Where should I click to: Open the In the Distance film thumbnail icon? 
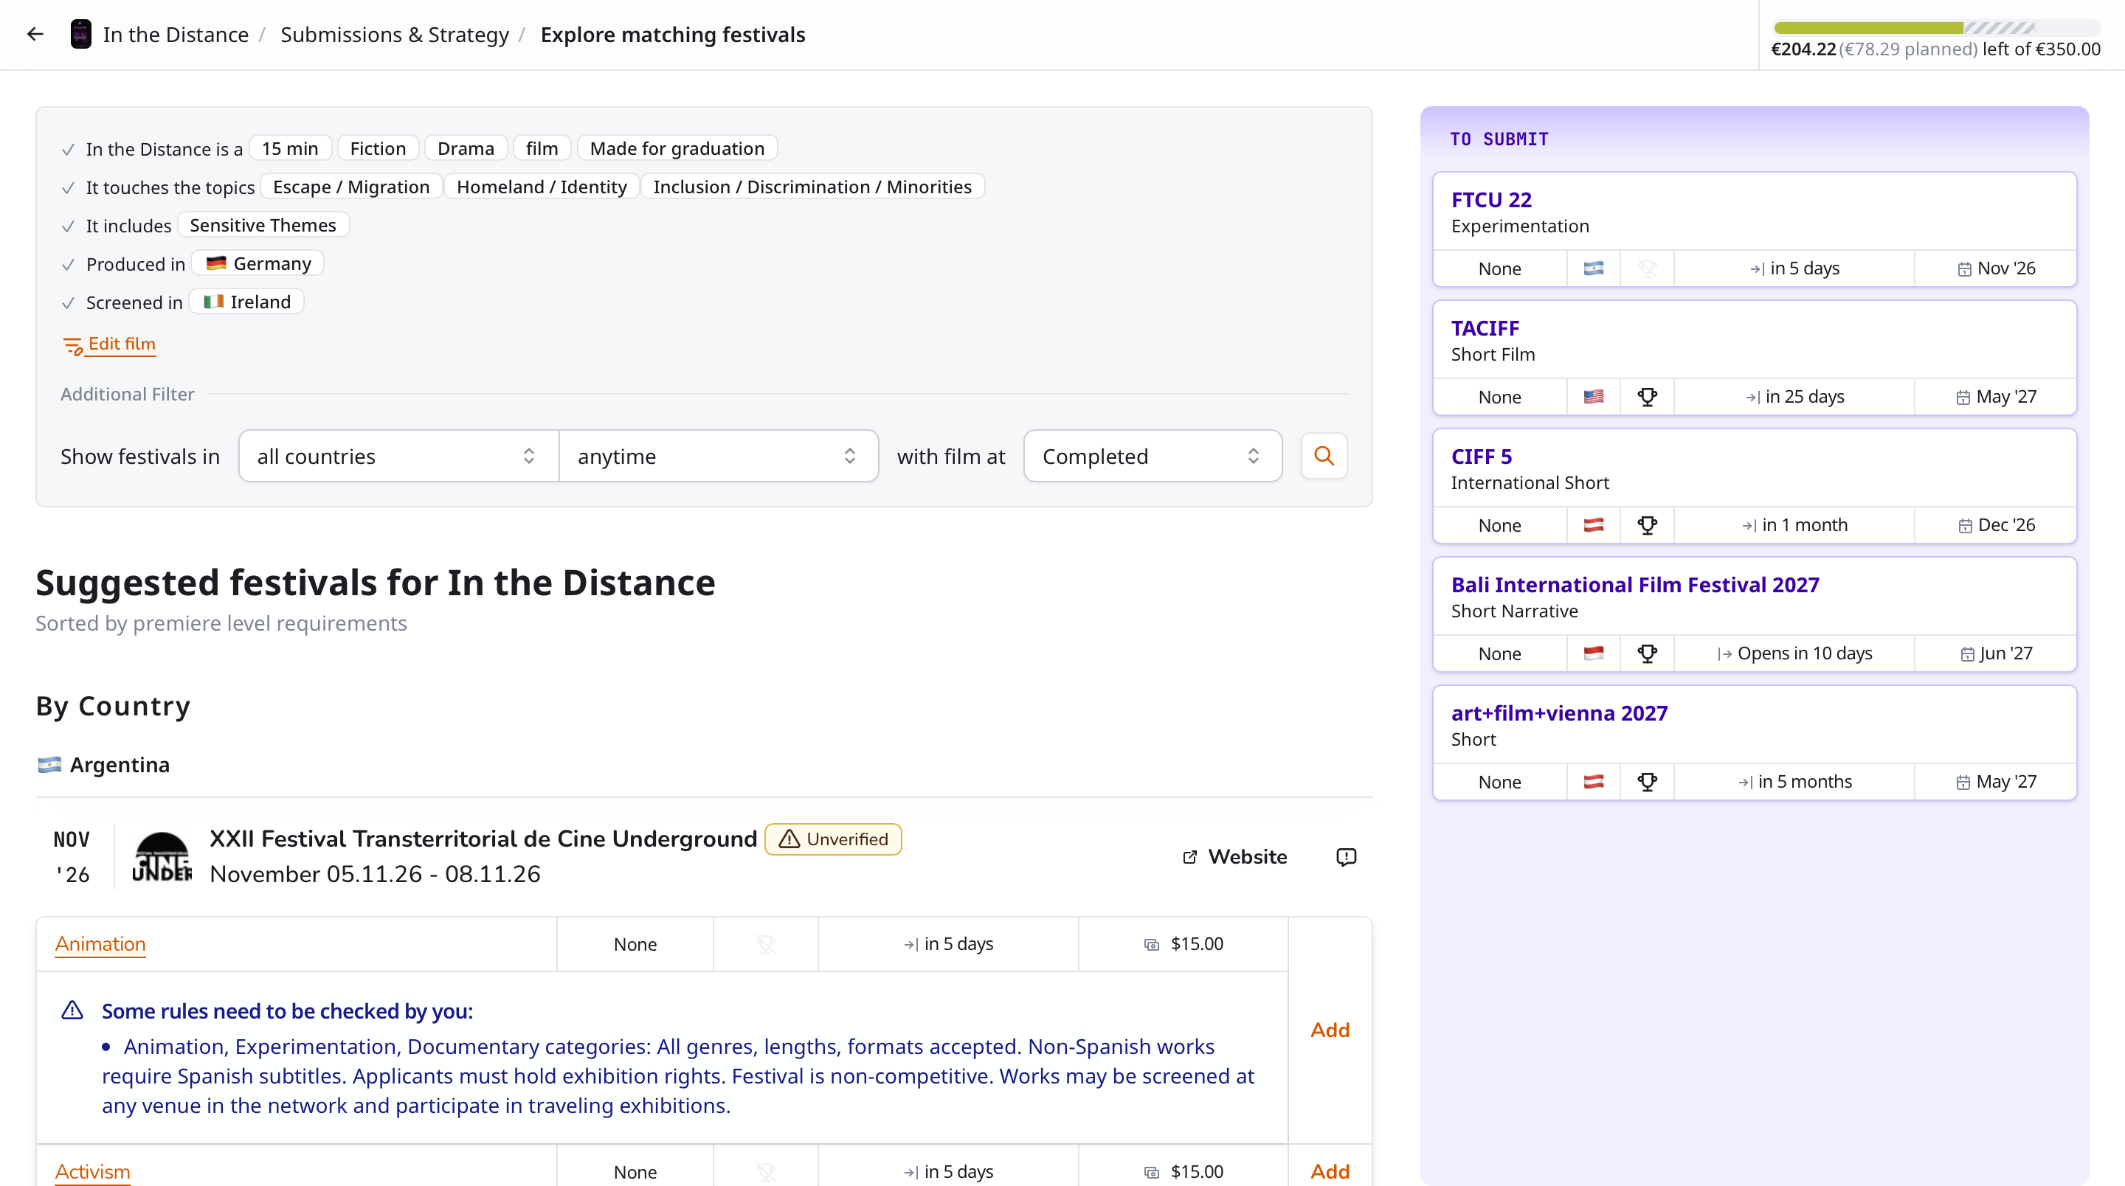coord(81,34)
